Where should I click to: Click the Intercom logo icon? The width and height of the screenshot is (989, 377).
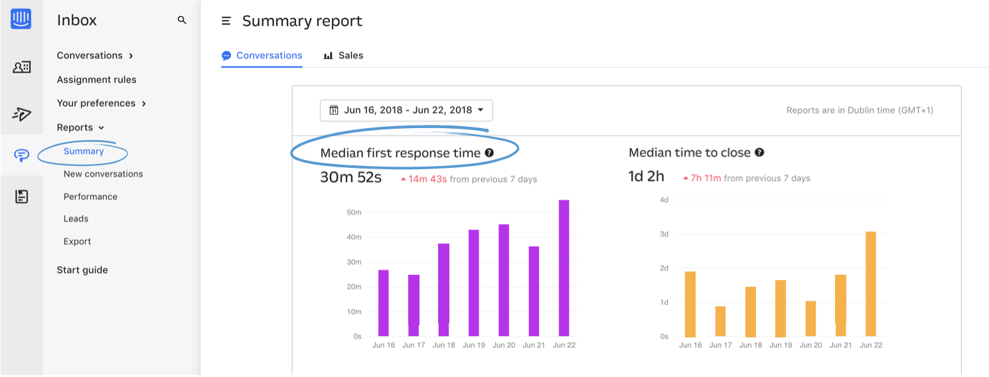(21, 19)
